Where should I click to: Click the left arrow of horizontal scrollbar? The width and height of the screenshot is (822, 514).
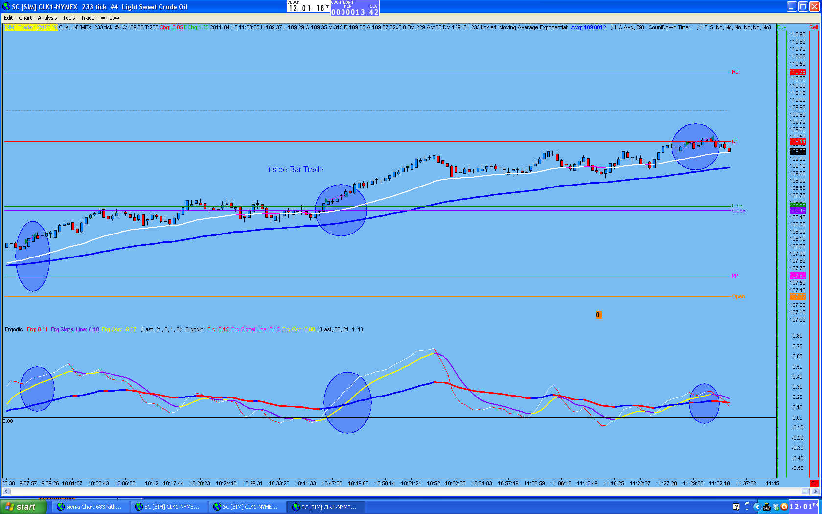pyautogui.click(x=6, y=491)
